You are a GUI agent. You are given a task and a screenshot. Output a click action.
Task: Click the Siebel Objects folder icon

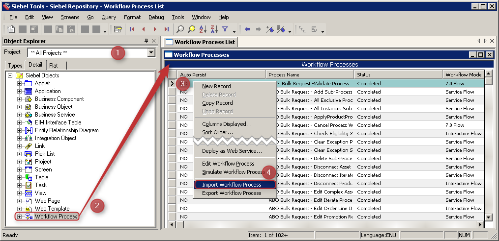click(19, 75)
